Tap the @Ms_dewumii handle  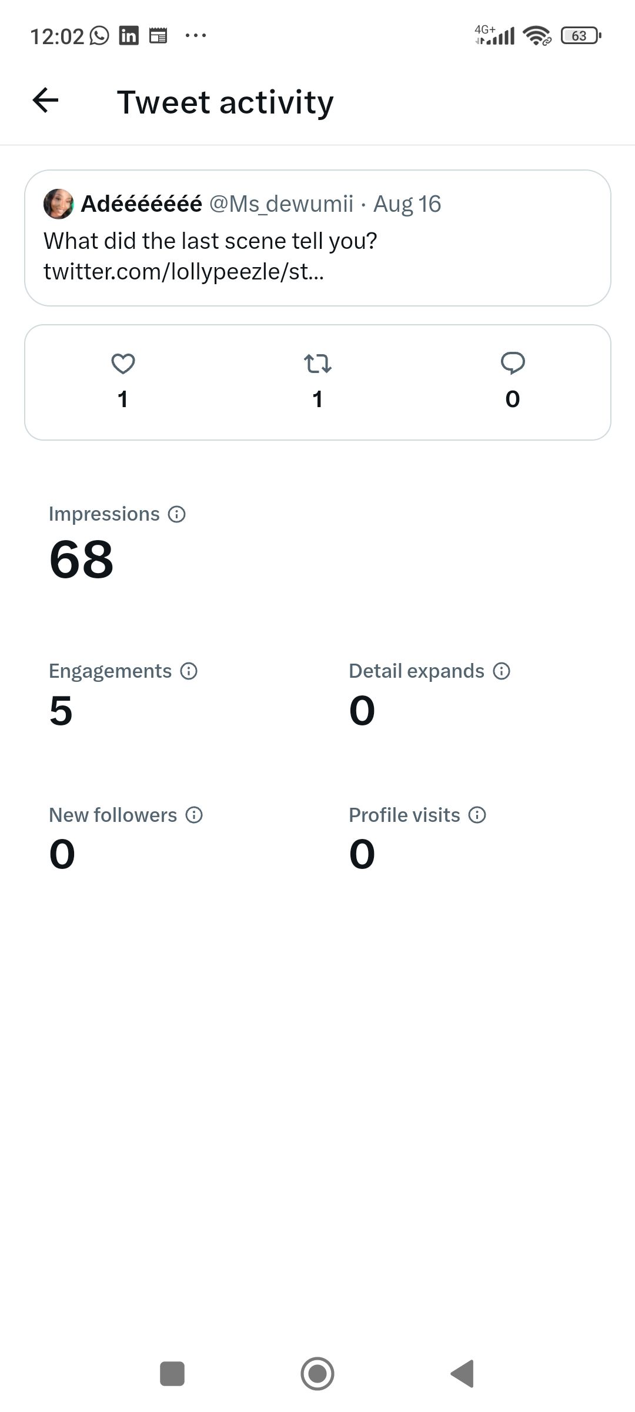281,204
